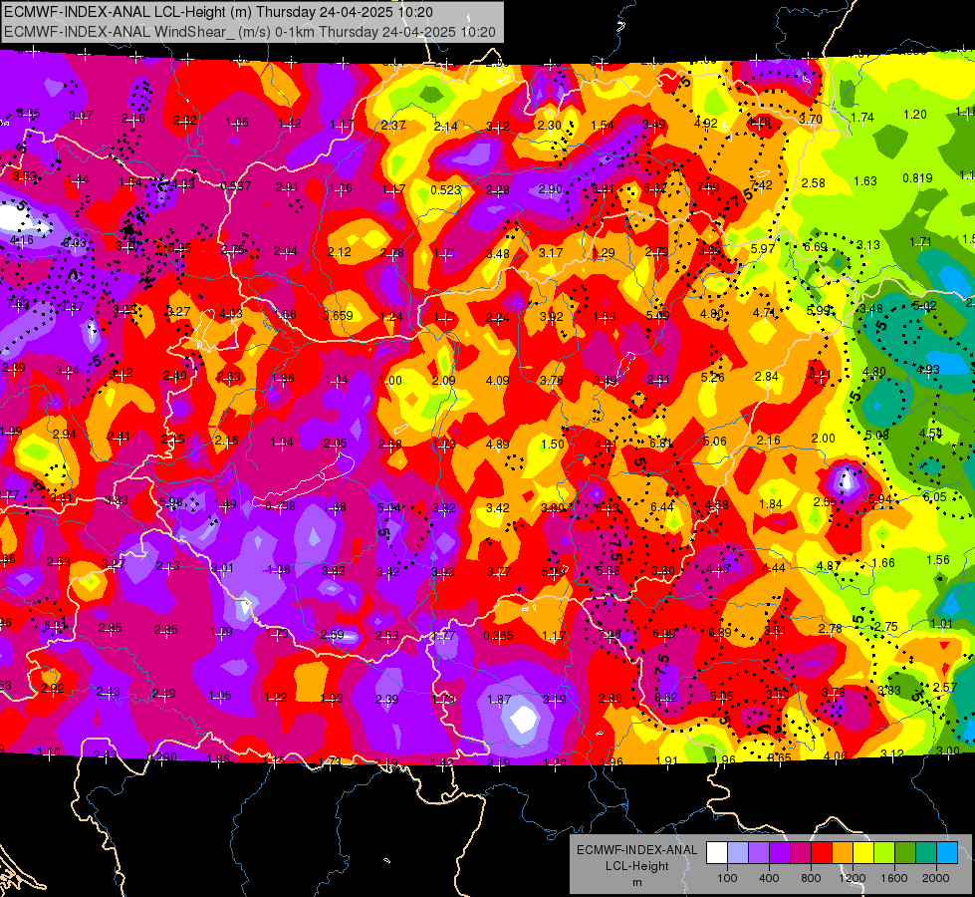Click the wind shear value 0.819

click(917, 178)
